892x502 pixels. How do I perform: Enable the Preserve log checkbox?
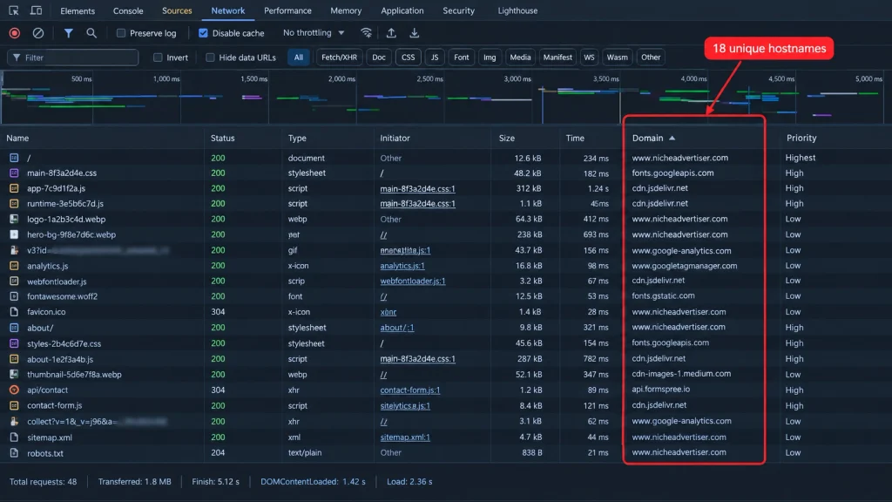coord(121,33)
